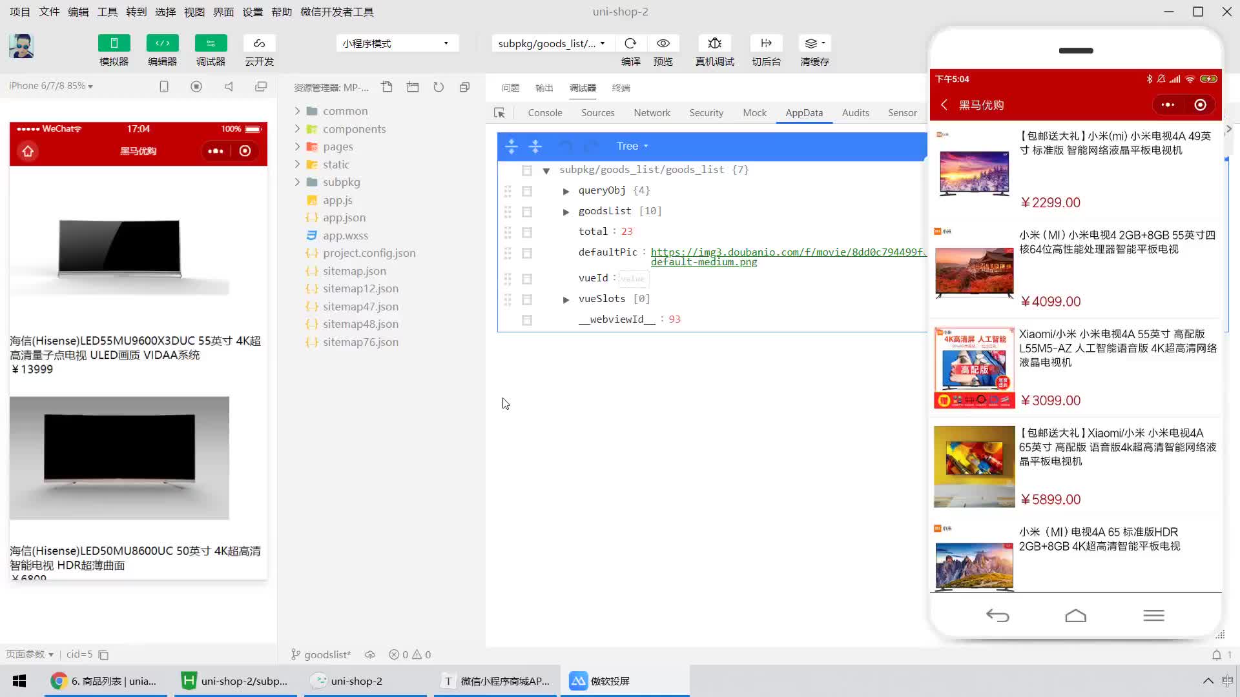Click the vueId value input field
This screenshot has width=1240, height=697.
click(x=633, y=279)
